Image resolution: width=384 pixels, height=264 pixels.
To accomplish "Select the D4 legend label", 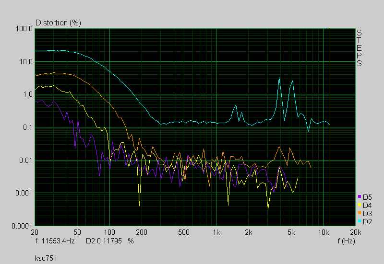I will tap(367, 206).
